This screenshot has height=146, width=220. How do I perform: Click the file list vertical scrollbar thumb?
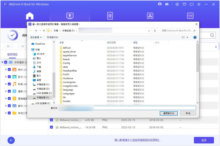tap(197, 57)
